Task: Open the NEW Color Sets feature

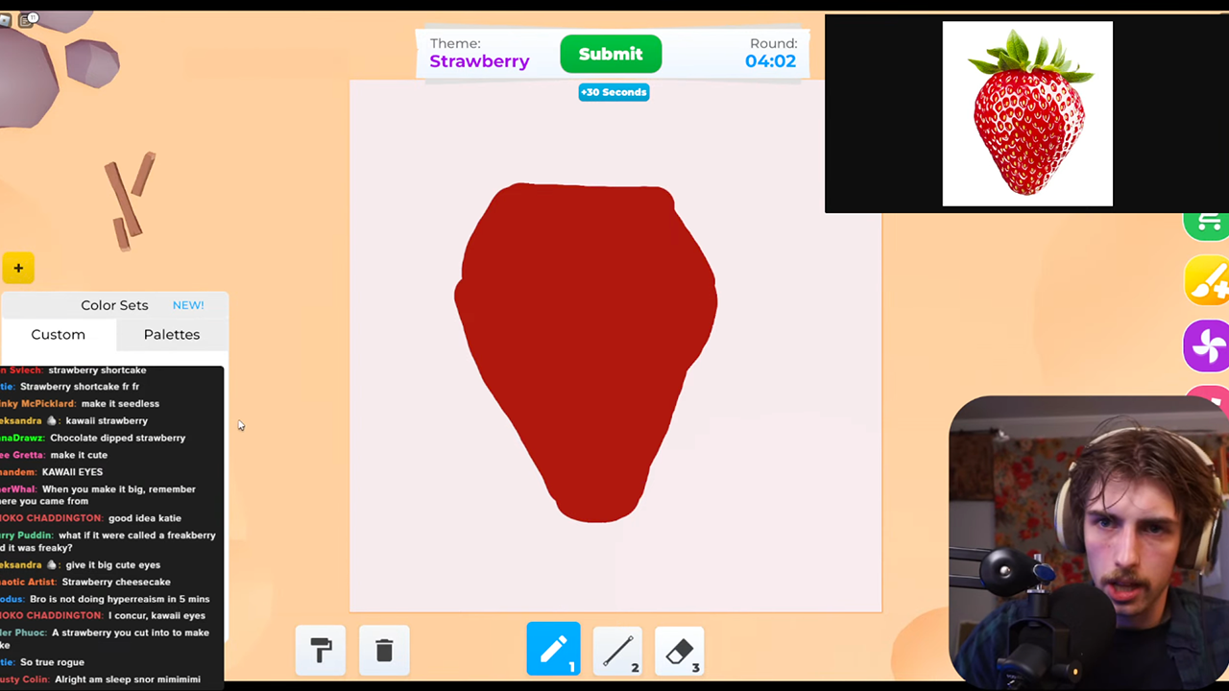Action: (x=188, y=304)
